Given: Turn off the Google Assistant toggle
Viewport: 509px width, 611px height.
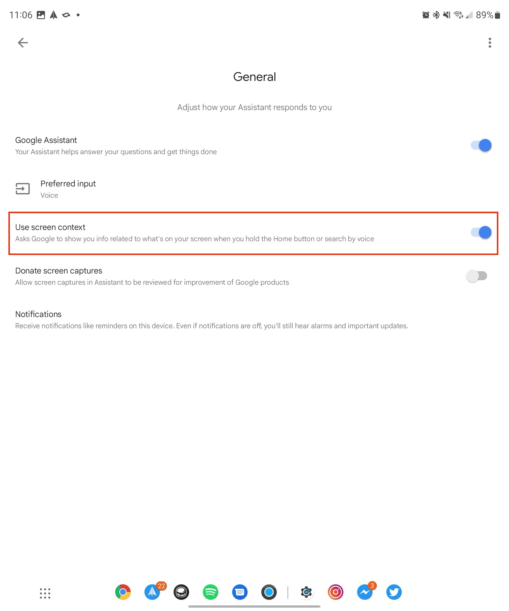Looking at the screenshot, I should 481,145.
